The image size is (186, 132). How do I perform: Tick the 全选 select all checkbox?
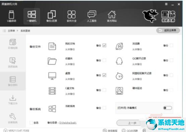[x=31, y=123]
